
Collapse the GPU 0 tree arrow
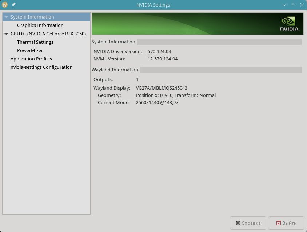6,34
